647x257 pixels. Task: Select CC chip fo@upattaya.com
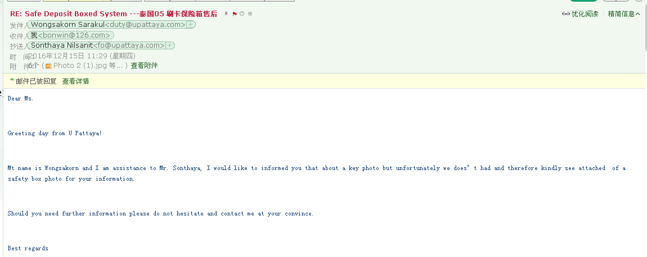point(97,45)
